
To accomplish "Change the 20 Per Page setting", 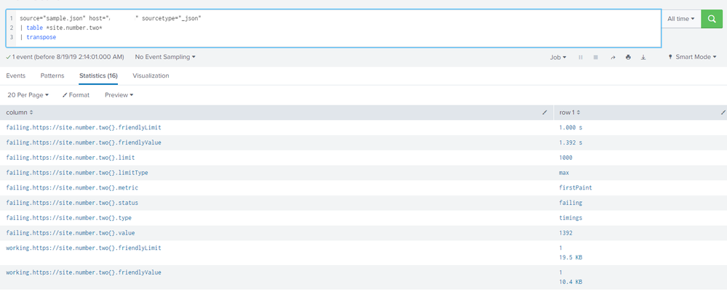I will tap(28, 95).
